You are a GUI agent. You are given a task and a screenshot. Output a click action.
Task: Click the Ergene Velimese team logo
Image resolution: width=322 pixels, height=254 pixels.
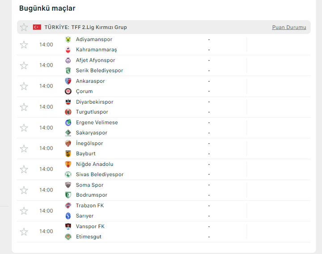tap(68, 123)
